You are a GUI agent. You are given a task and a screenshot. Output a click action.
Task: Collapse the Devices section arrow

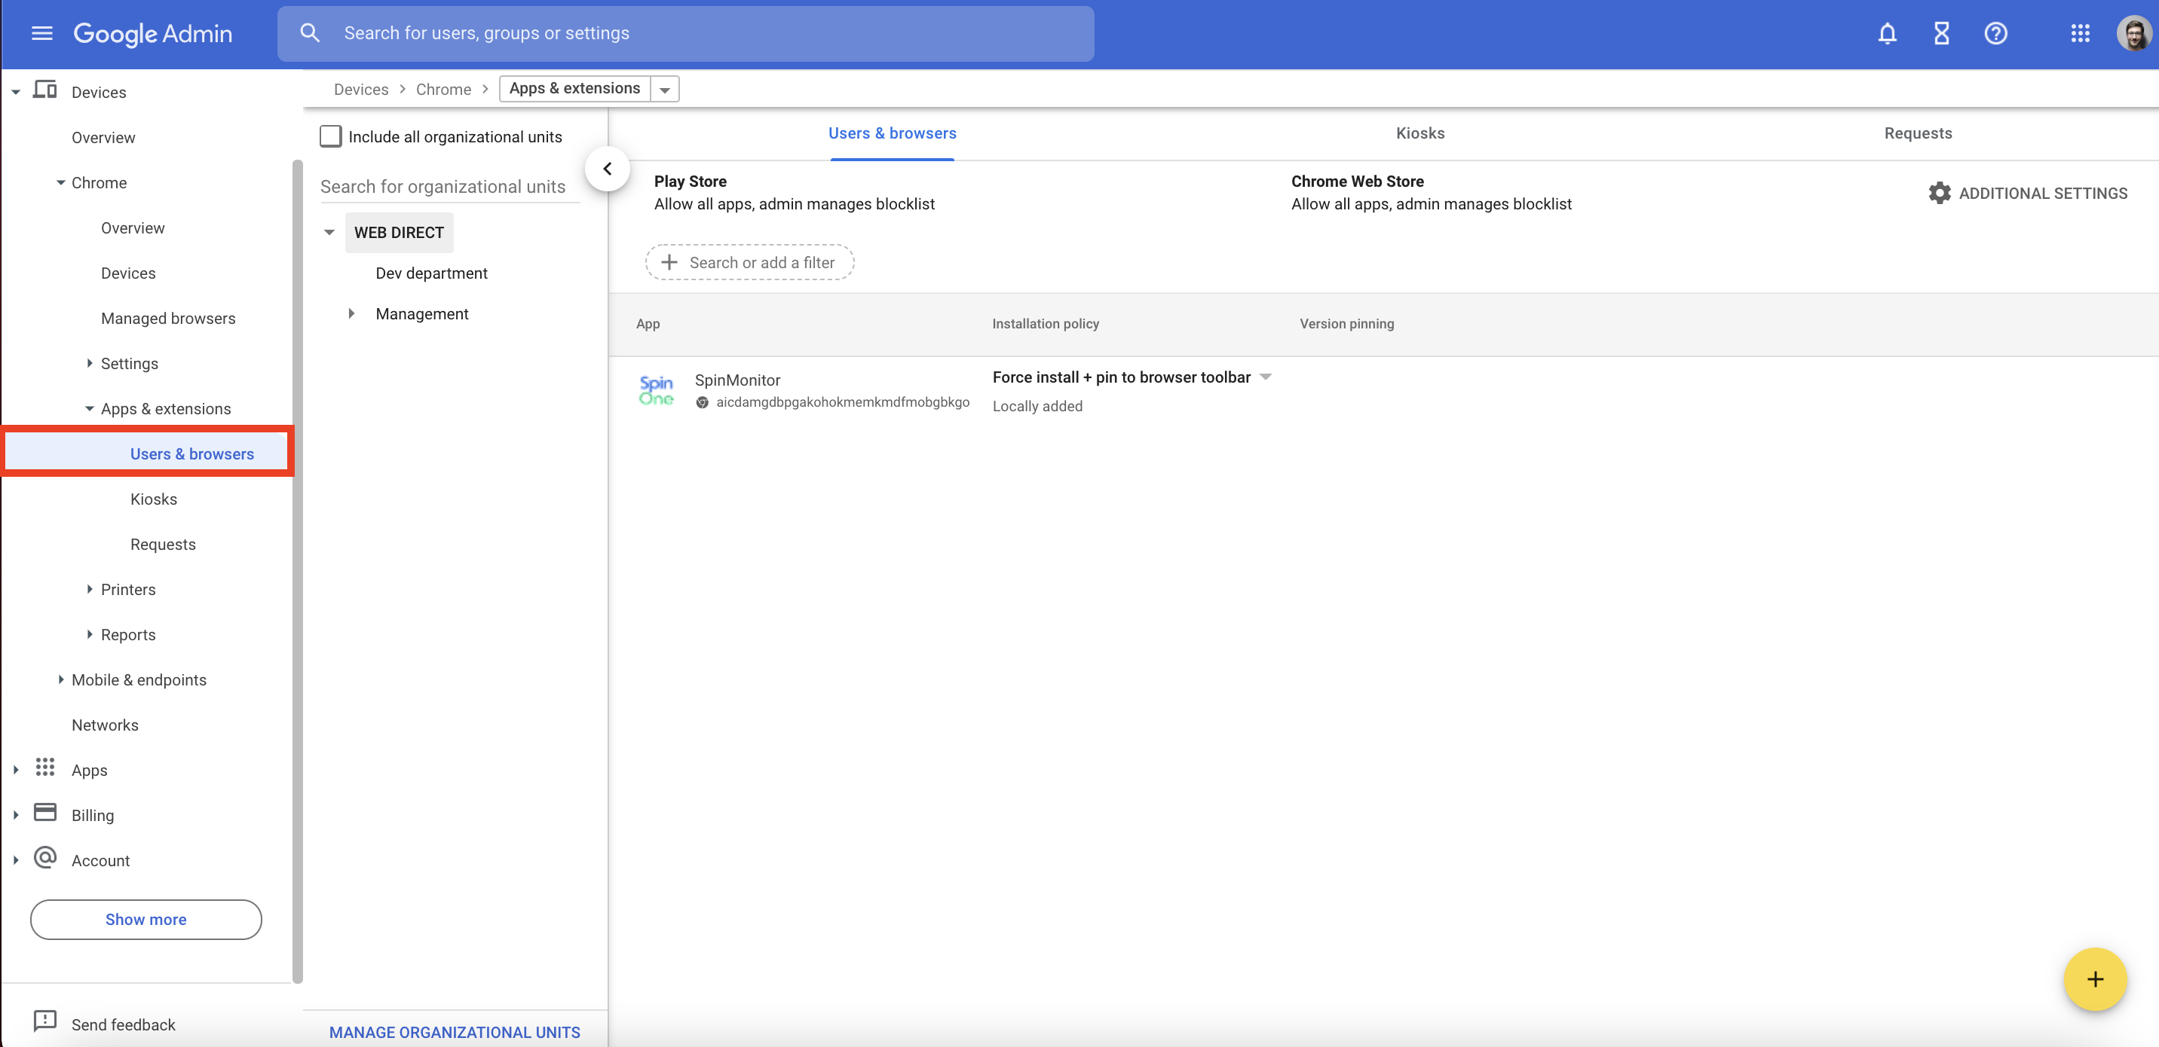(15, 92)
